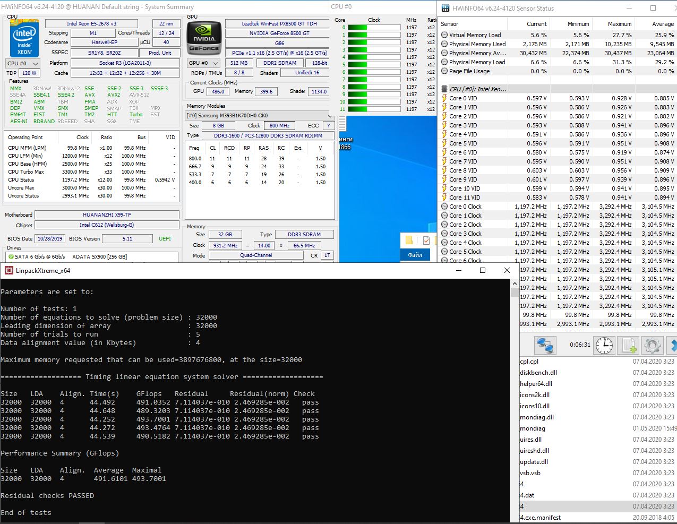
Task: Click the Core 0 clock progress bar
Action: pos(375,28)
